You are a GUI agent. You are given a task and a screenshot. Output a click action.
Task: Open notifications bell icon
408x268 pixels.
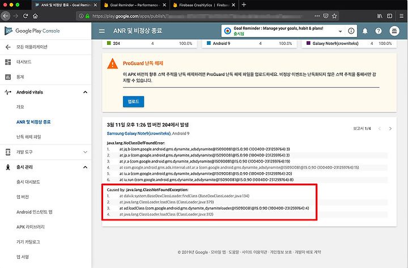point(365,31)
